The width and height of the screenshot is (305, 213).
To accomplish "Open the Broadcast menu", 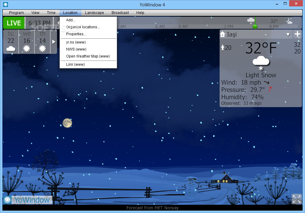I will pyautogui.click(x=120, y=13).
